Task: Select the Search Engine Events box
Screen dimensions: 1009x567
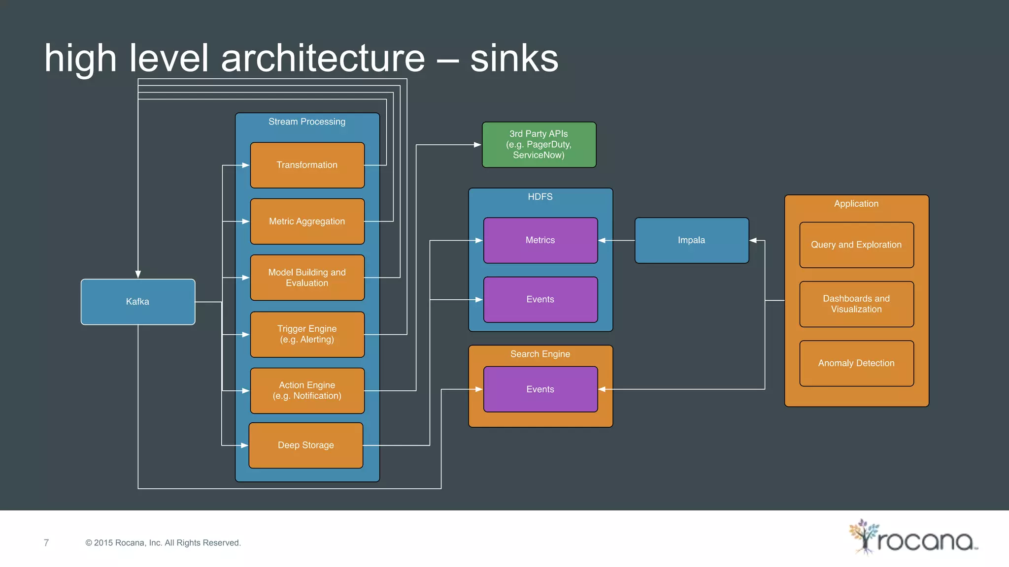Action: [540, 389]
